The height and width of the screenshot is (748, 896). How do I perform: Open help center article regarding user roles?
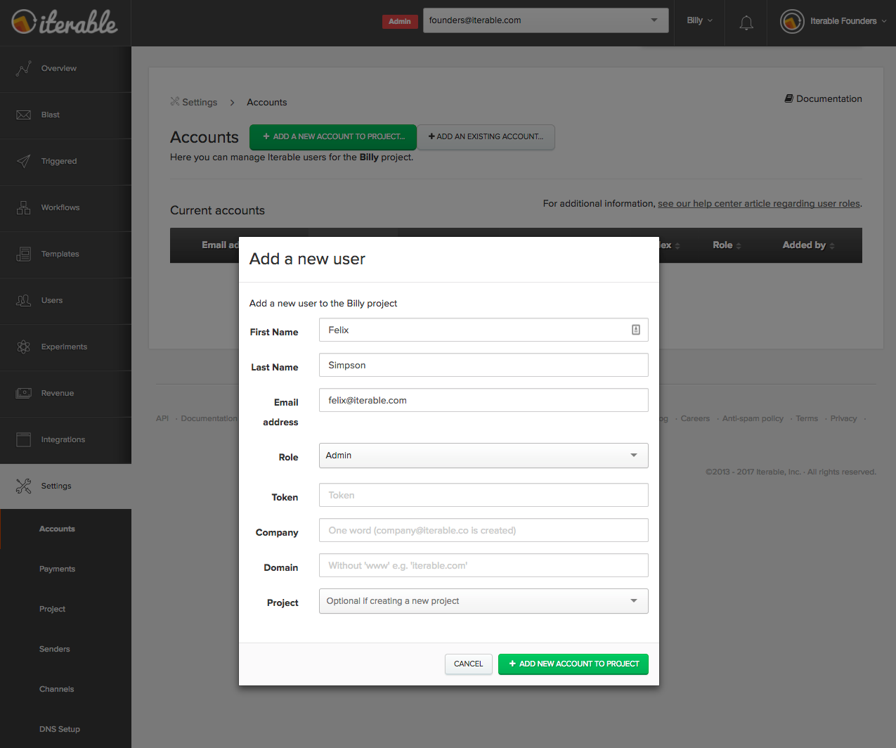pyautogui.click(x=759, y=204)
